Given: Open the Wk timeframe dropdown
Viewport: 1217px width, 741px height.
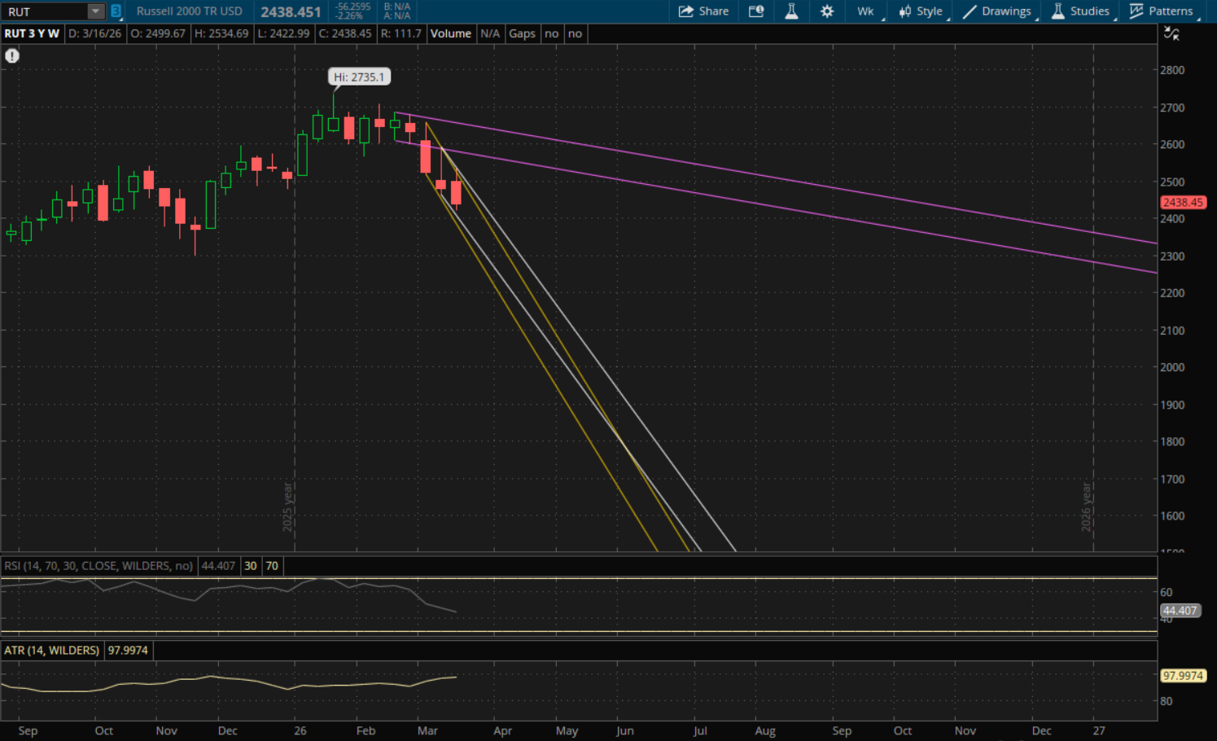Looking at the screenshot, I should 866,11.
